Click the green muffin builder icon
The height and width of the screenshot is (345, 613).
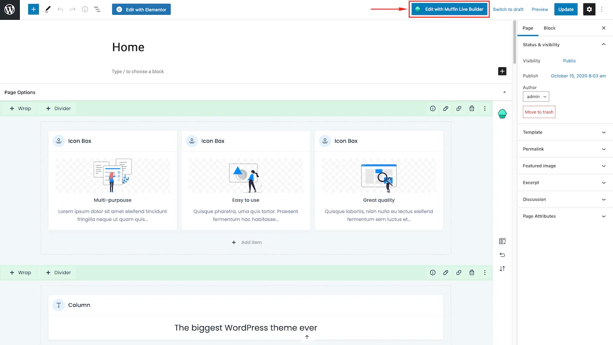click(x=502, y=114)
